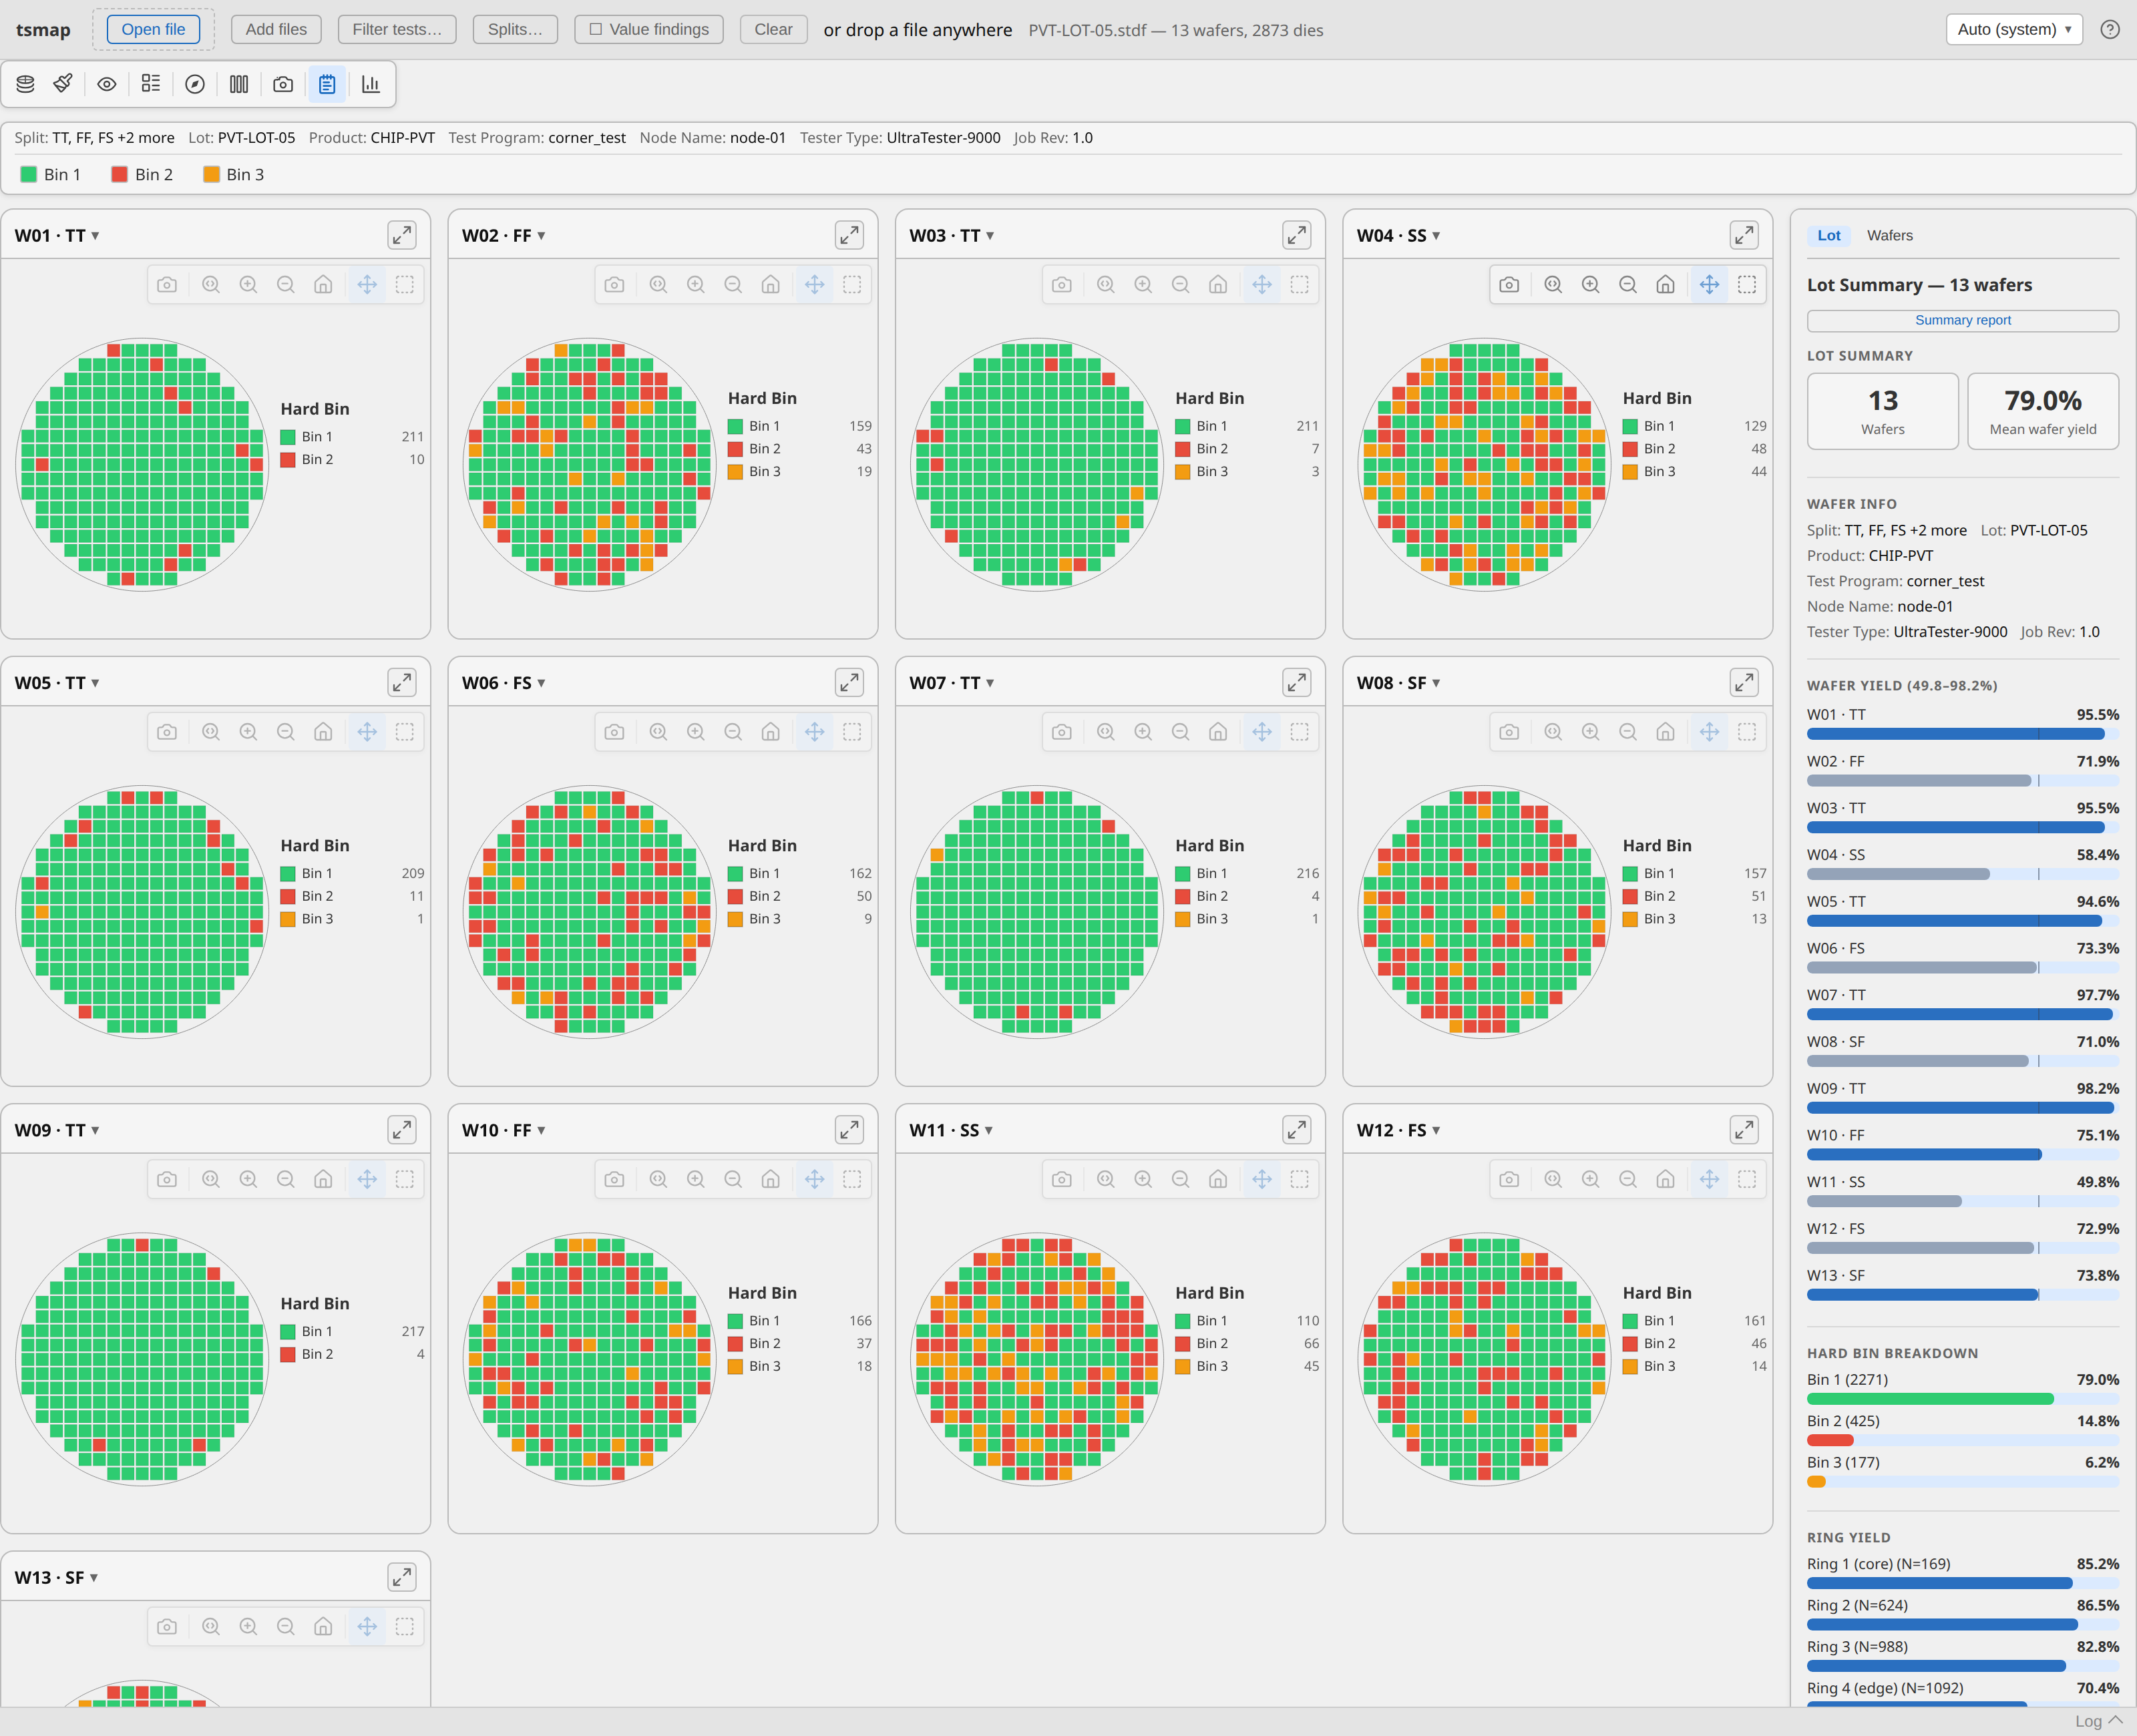This screenshot has height=1736, width=2137.
Task: Click the orange Bin 3 swatch in the top legend
Action: [x=211, y=174]
